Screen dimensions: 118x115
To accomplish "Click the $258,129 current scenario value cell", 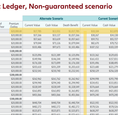I will click(x=94, y=71).
